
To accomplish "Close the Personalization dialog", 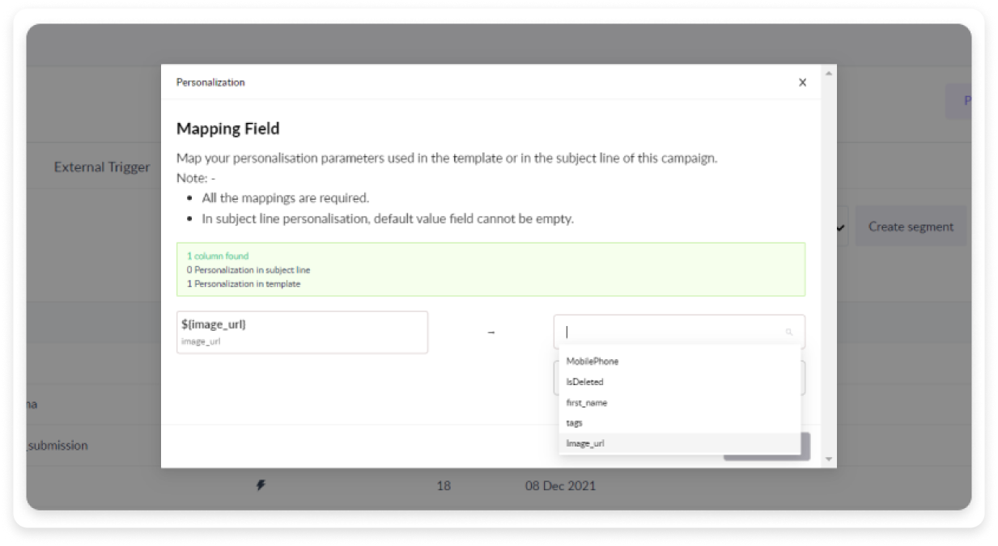I will (x=802, y=83).
